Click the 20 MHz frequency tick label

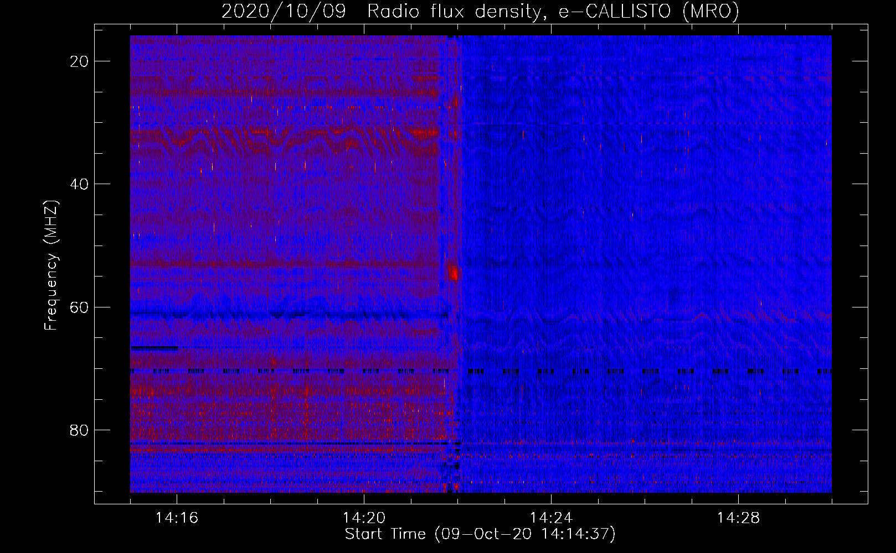coord(79,61)
